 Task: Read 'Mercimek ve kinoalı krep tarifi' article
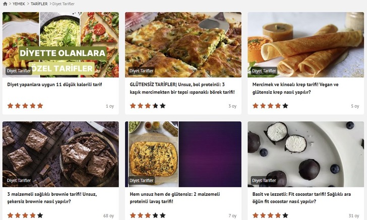295,88
